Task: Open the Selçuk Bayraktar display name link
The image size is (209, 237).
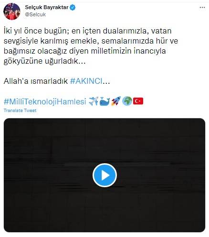Action: click(47, 7)
